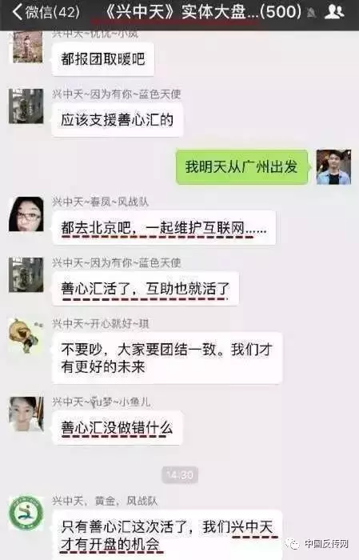Image resolution: width=359 pixels, height=560 pixels.
Task: Open group members icon in header
Action: 334,12
